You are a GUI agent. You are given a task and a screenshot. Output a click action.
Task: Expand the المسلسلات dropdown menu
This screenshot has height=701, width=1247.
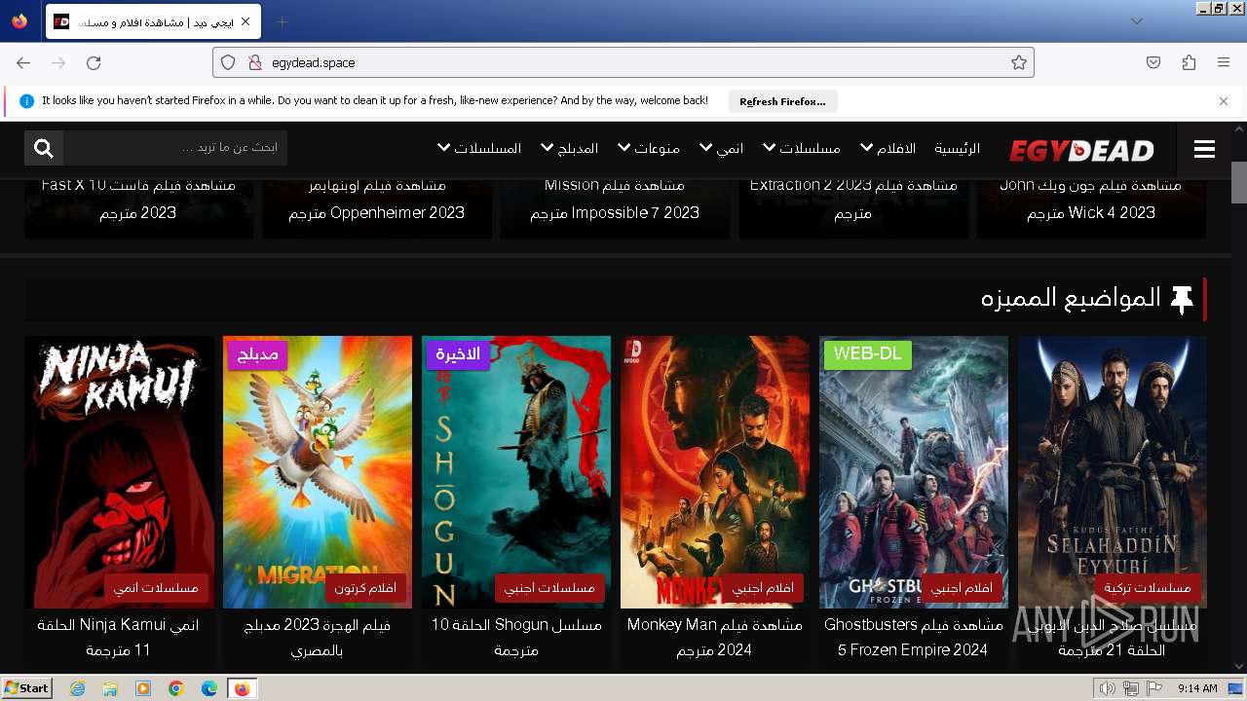[x=479, y=148]
